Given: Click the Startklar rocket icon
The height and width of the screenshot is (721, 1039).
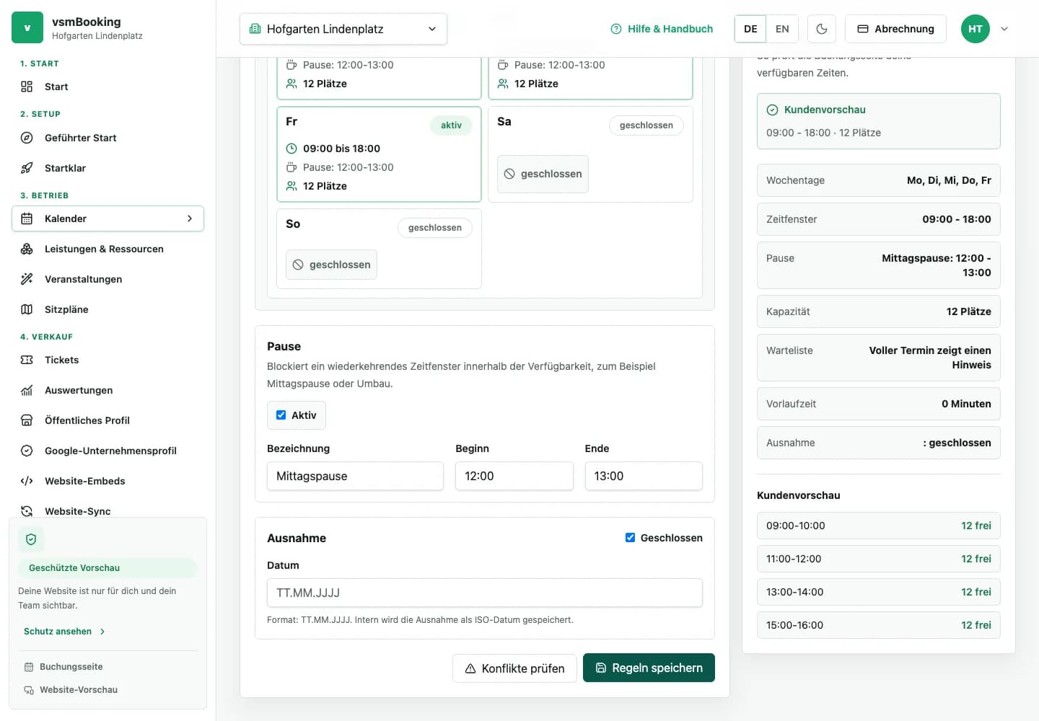Looking at the screenshot, I should [x=27, y=168].
